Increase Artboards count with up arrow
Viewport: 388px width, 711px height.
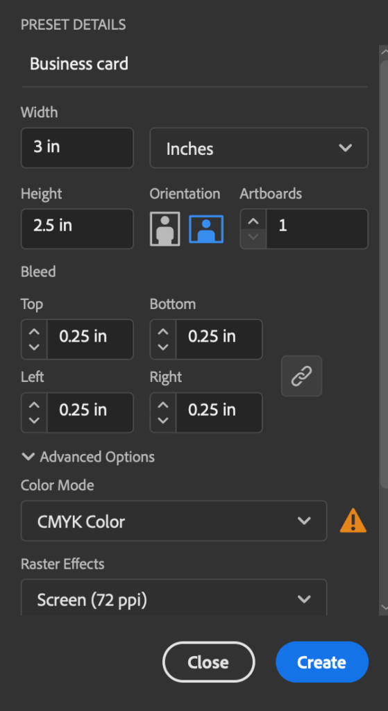[x=253, y=221]
